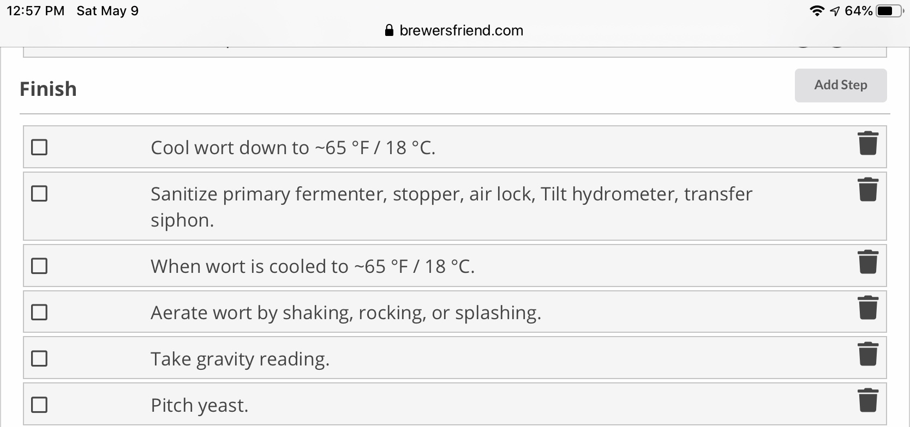Tap the lock icon beside brewersfriend.com
The width and height of the screenshot is (910, 427).
[389, 30]
